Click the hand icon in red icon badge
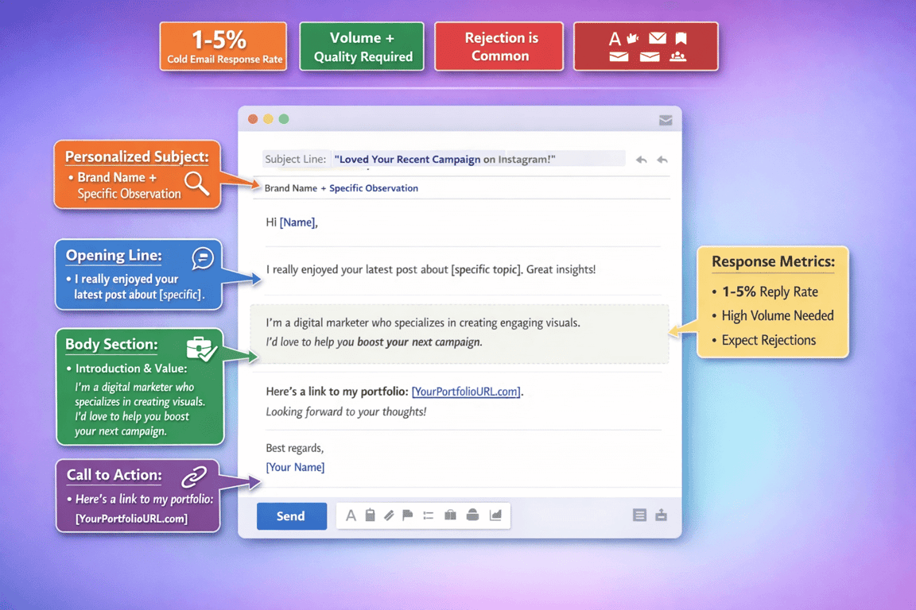 633,39
